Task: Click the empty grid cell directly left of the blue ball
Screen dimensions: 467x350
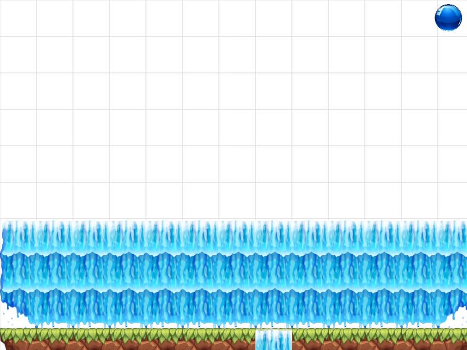Action: (420, 18)
